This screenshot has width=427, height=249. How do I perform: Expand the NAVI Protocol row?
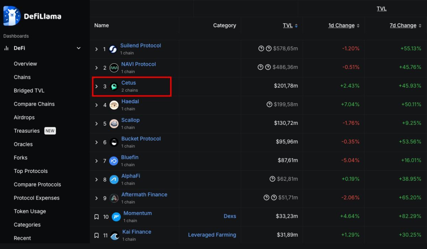[96, 68]
